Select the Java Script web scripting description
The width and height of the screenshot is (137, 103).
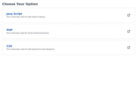click(25, 17)
